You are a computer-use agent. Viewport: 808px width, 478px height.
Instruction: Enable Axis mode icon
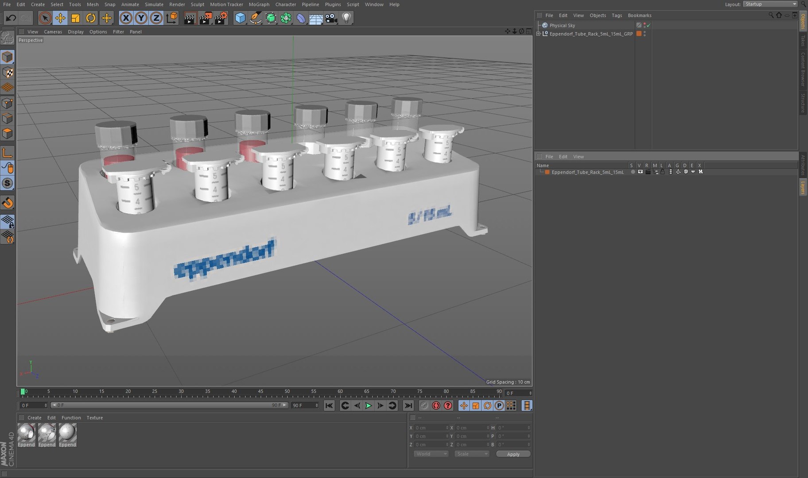tap(8, 153)
